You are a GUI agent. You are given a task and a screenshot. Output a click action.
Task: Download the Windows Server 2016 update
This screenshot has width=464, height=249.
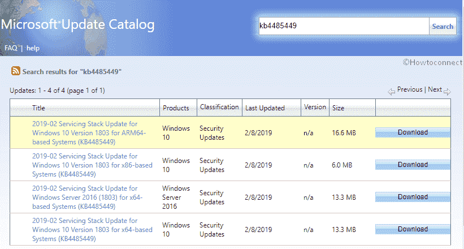pyautogui.click(x=413, y=197)
